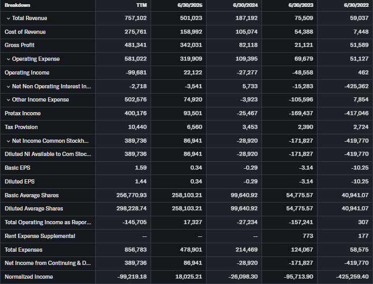
Task: Click the Gross Profit row label
Action: tap(20, 45)
